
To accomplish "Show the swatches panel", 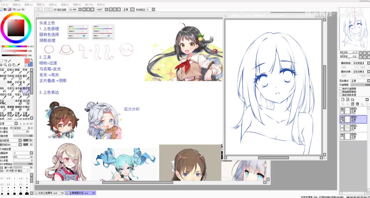I will pyautogui.click(x=18, y=10).
